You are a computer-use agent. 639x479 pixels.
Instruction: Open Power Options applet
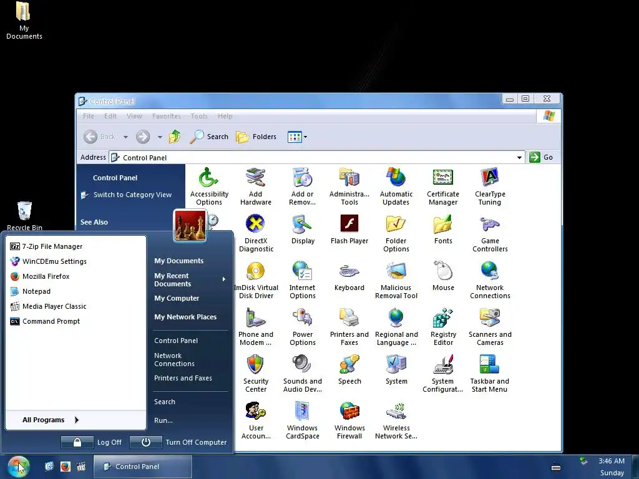pos(303,327)
